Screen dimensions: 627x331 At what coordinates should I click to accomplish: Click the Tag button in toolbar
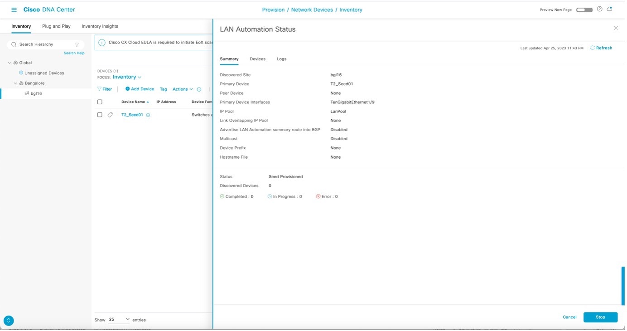pyautogui.click(x=164, y=89)
